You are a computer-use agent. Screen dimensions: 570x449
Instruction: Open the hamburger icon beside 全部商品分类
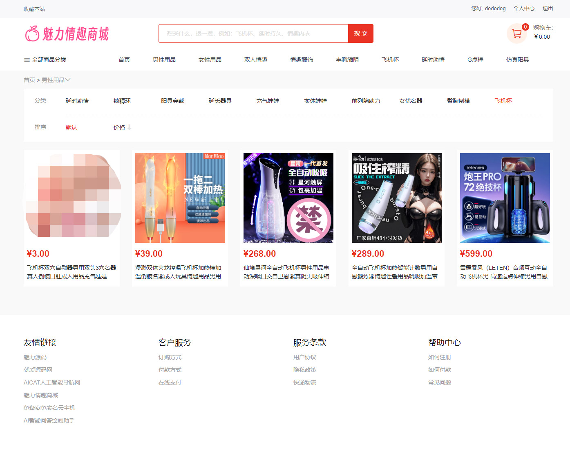[x=27, y=60]
